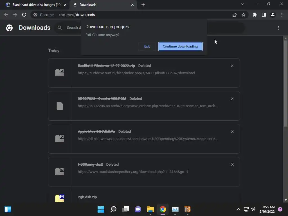This screenshot has width=288, height=216.
Task: Click the Quadra 950.ROM file icon
Action: coord(60,106)
